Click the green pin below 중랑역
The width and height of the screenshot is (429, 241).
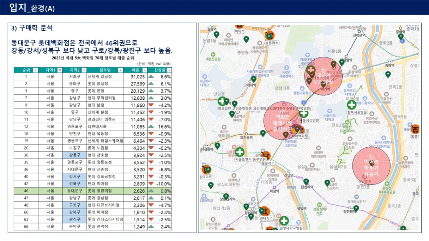pyautogui.click(x=388, y=74)
